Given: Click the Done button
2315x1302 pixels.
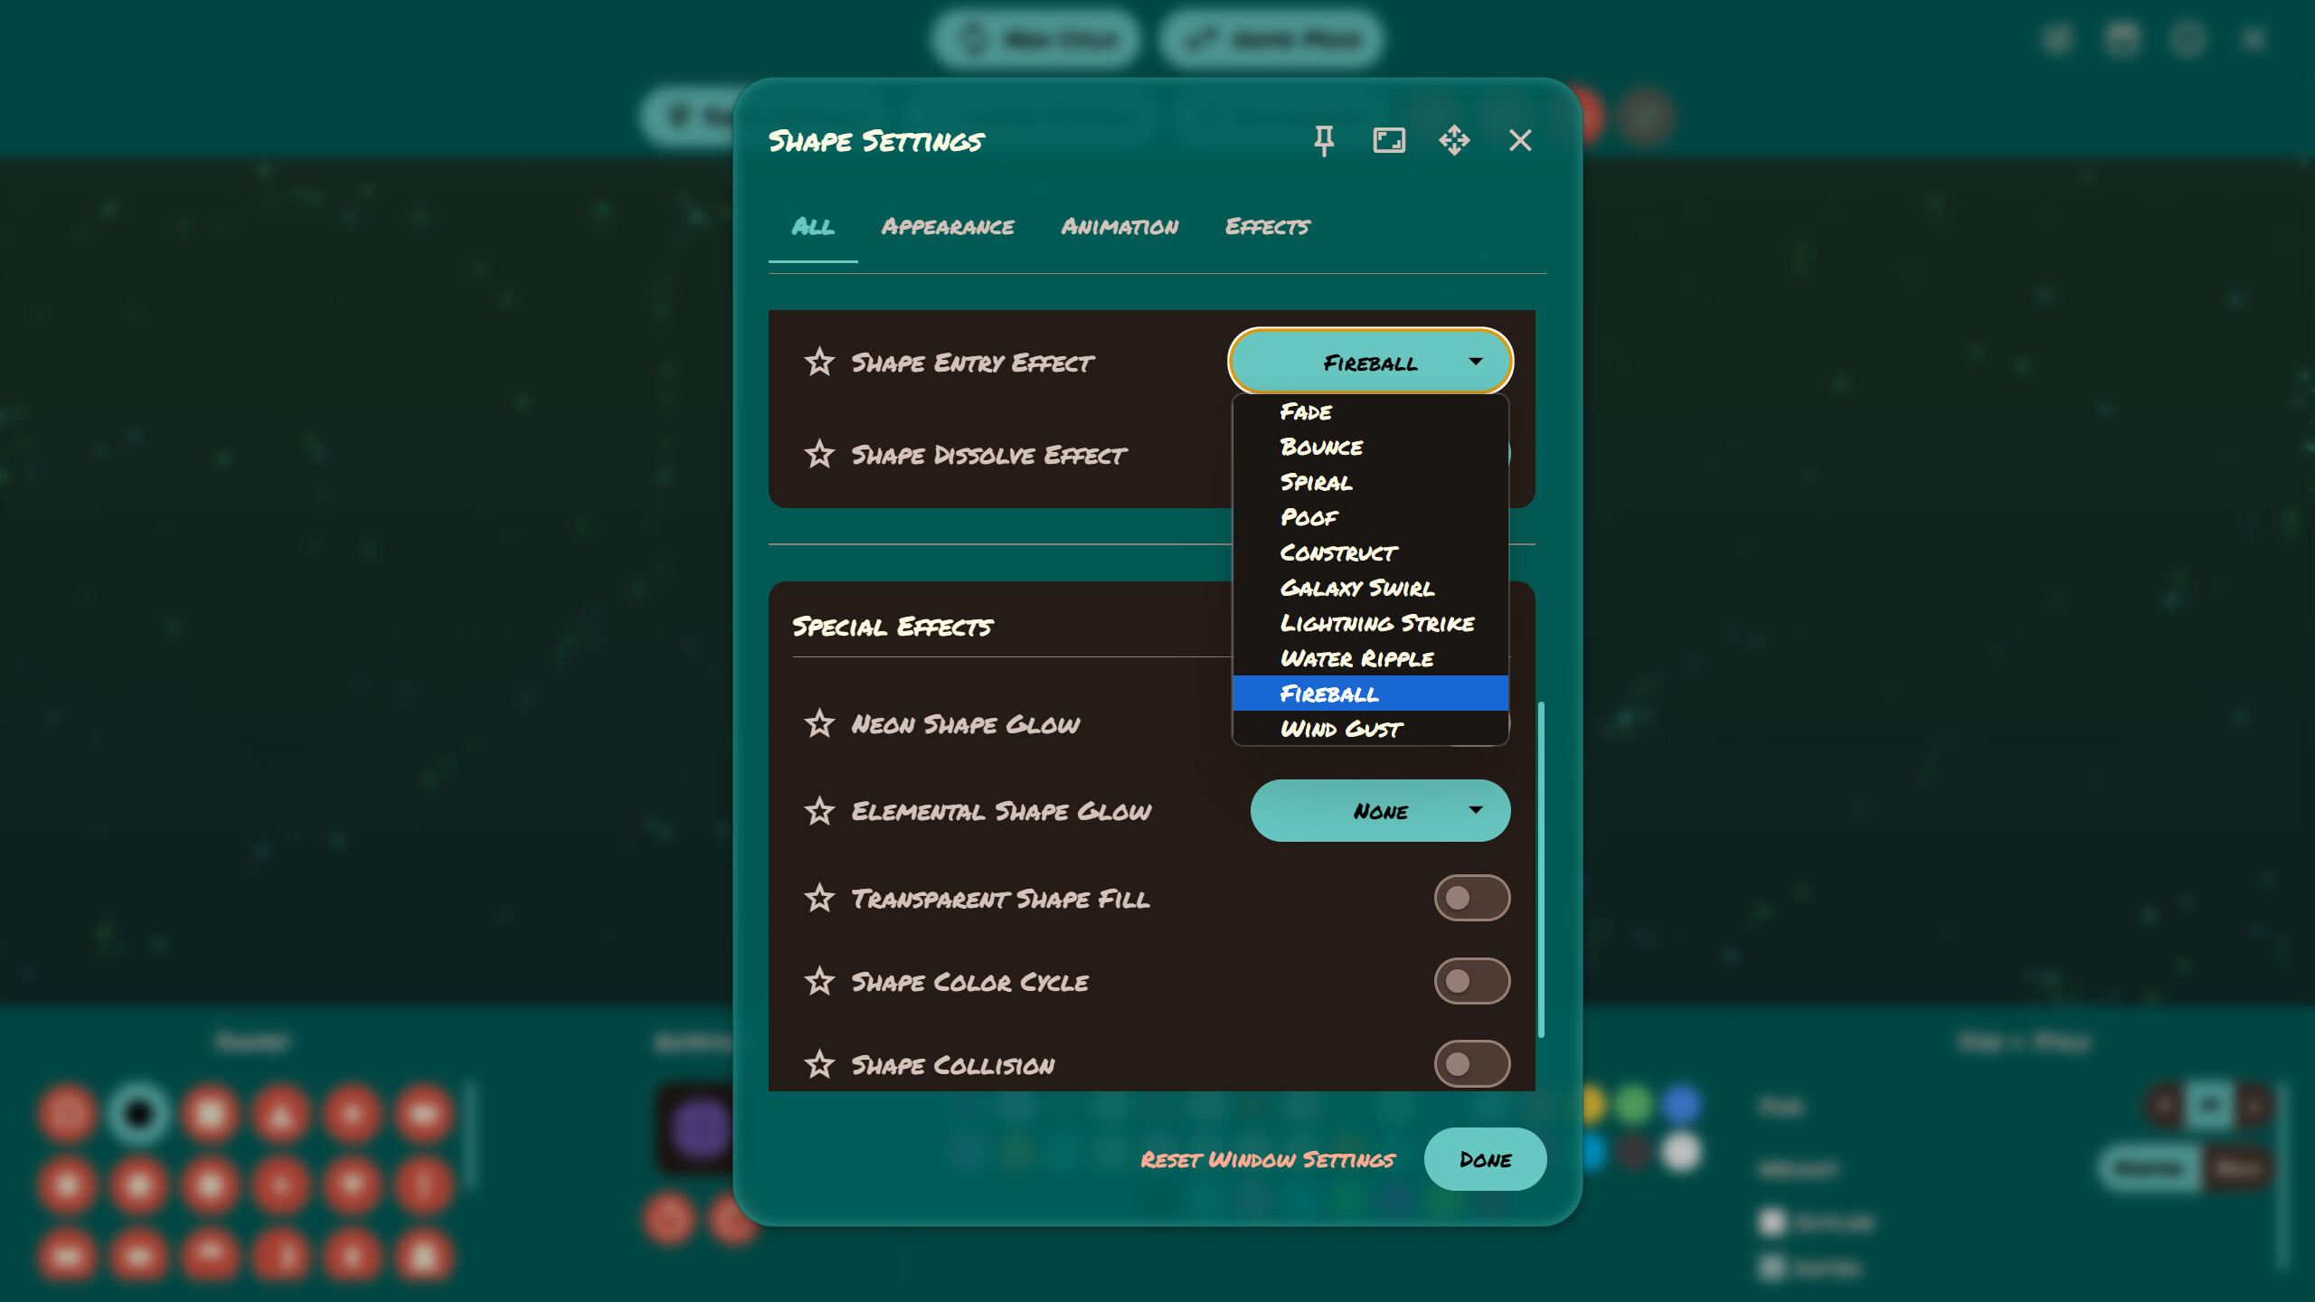Looking at the screenshot, I should tap(1486, 1160).
